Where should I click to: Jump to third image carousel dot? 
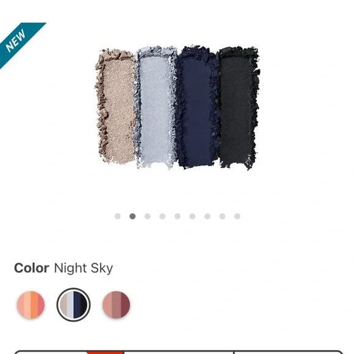tap(148, 216)
